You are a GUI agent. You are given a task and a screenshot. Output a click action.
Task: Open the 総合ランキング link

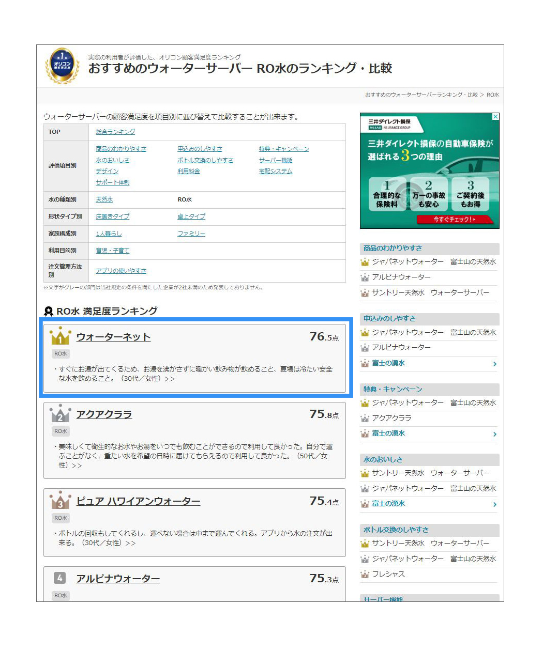(115, 132)
